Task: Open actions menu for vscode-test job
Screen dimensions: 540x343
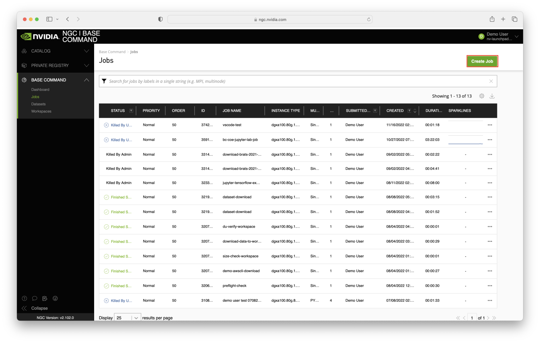Action: 490,125
